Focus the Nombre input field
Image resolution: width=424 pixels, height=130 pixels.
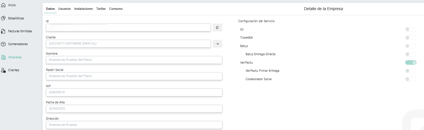(x=134, y=60)
